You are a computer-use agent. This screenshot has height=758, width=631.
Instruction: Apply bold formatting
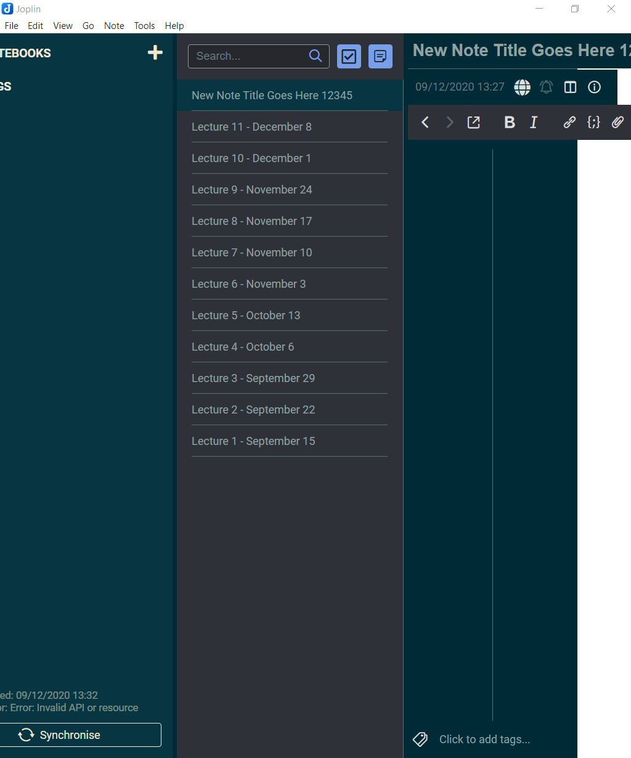pyautogui.click(x=510, y=122)
